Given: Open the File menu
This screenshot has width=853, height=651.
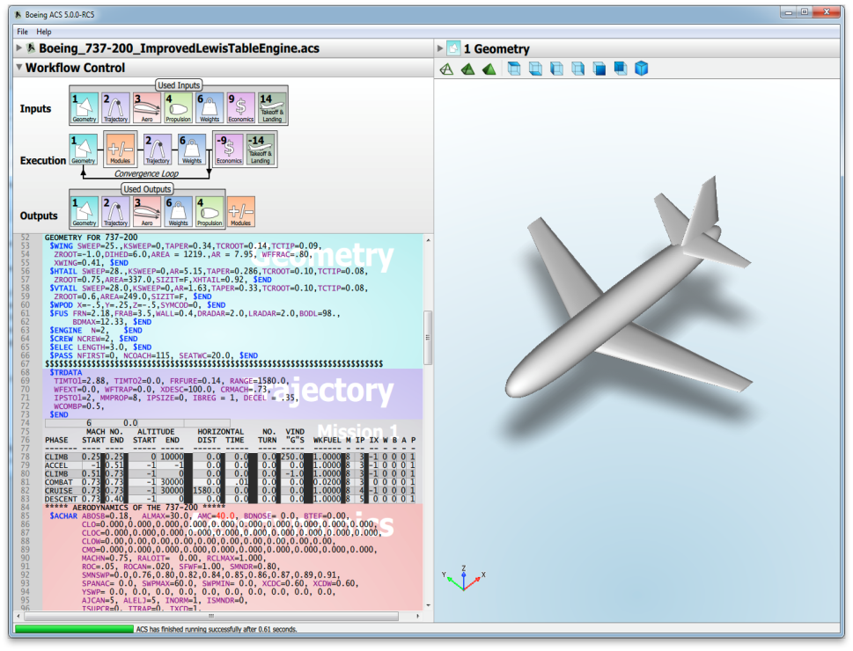Looking at the screenshot, I should tap(22, 32).
